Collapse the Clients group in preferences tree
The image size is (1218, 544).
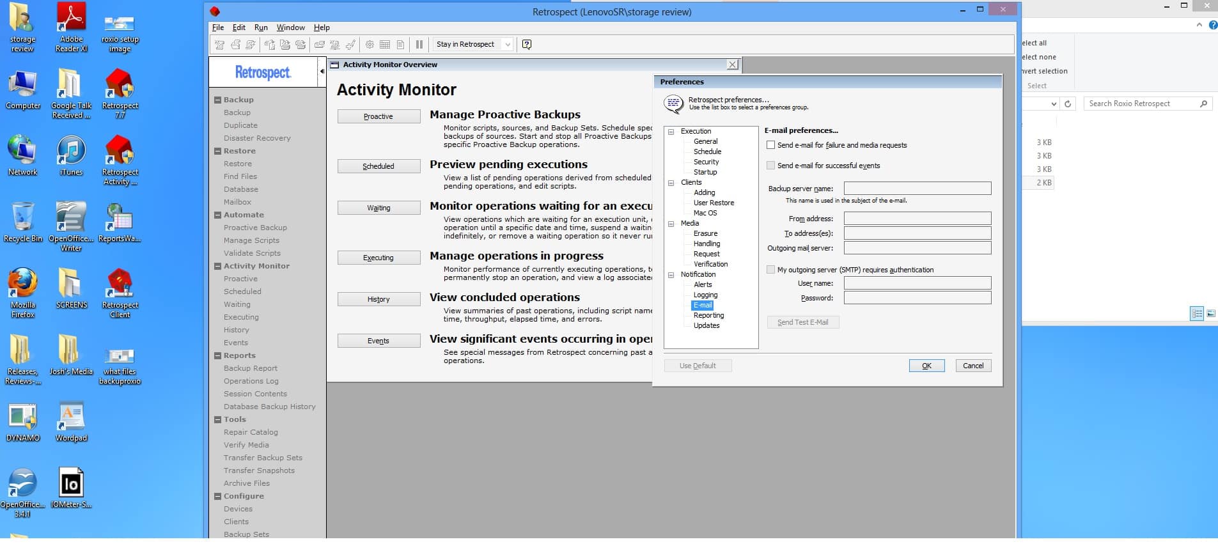671,183
